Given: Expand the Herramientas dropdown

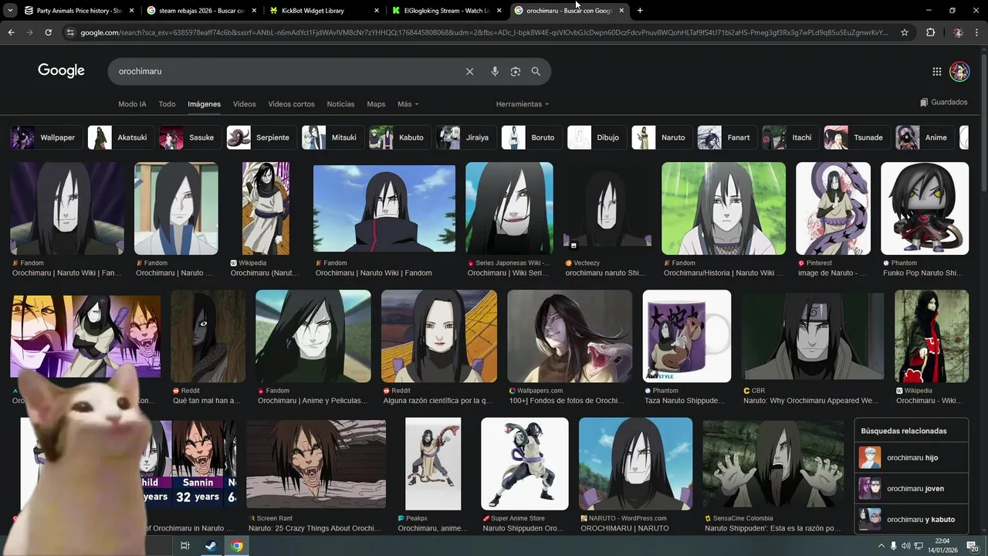Looking at the screenshot, I should coord(523,104).
